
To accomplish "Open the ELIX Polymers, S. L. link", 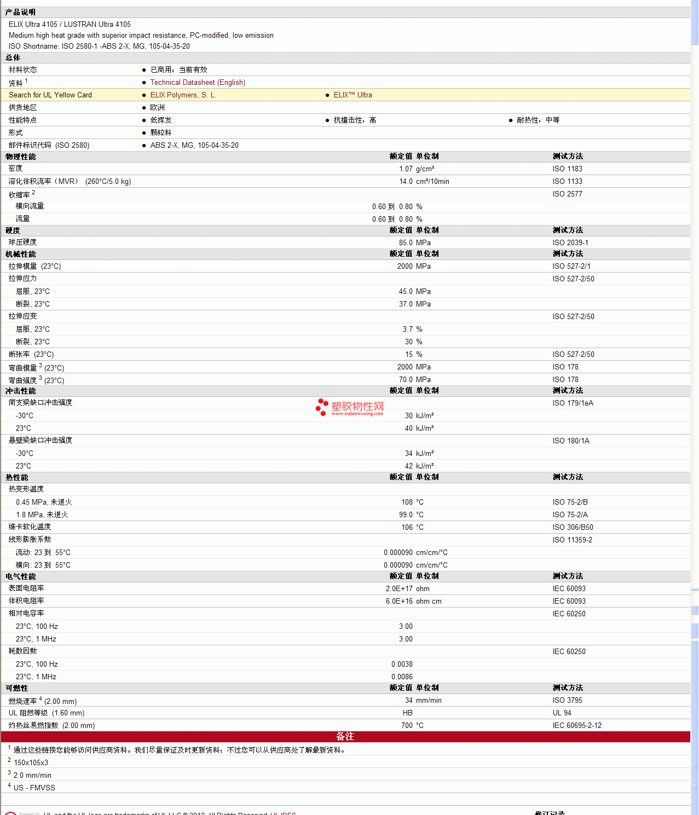I will point(183,95).
